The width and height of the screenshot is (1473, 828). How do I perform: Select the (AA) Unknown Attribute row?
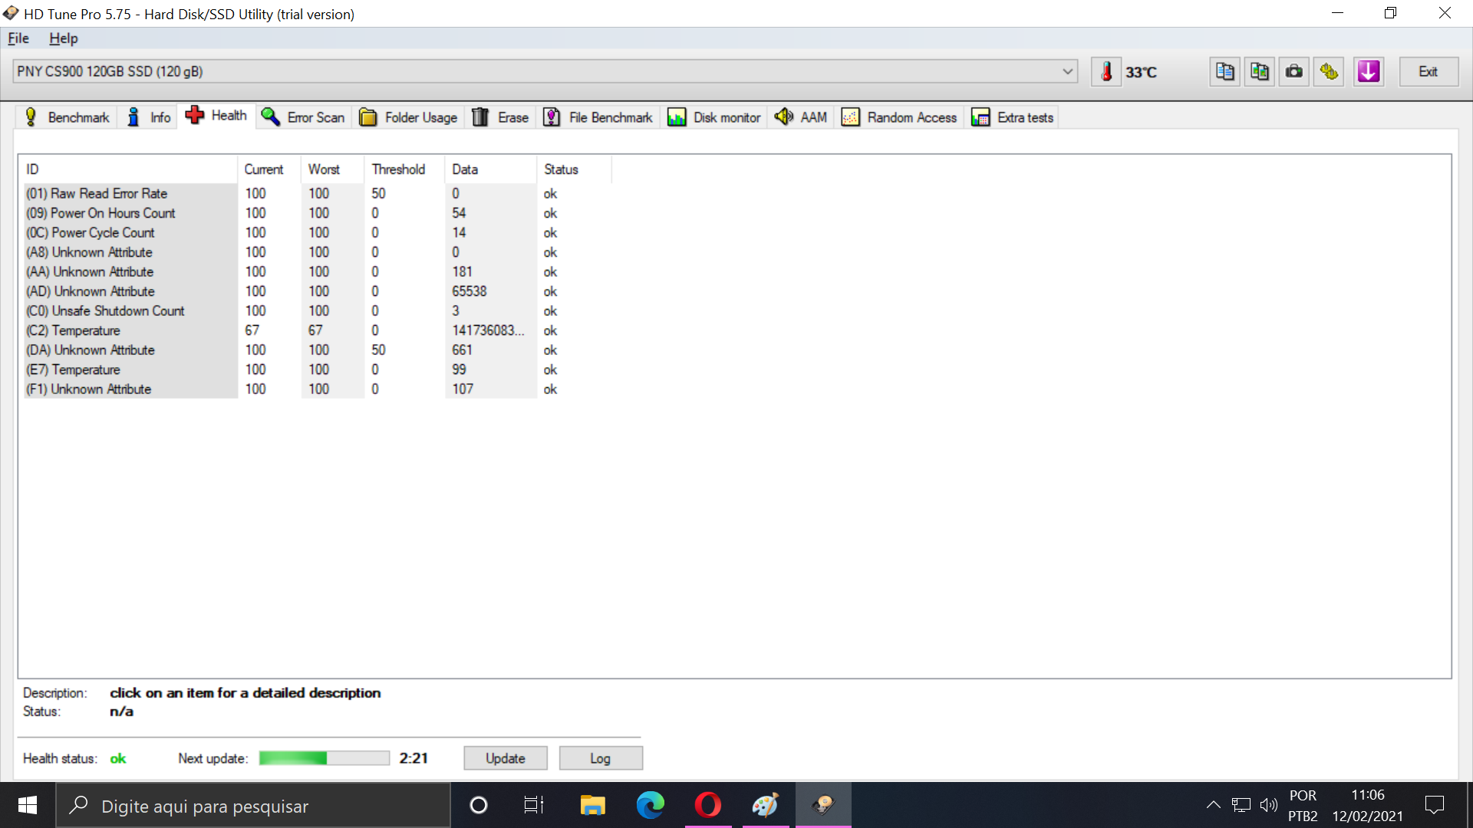317,272
